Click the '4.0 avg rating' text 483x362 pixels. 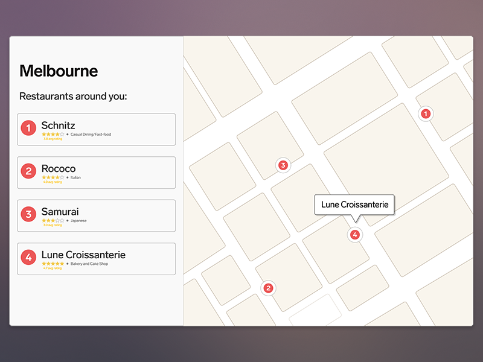[53, 182]
